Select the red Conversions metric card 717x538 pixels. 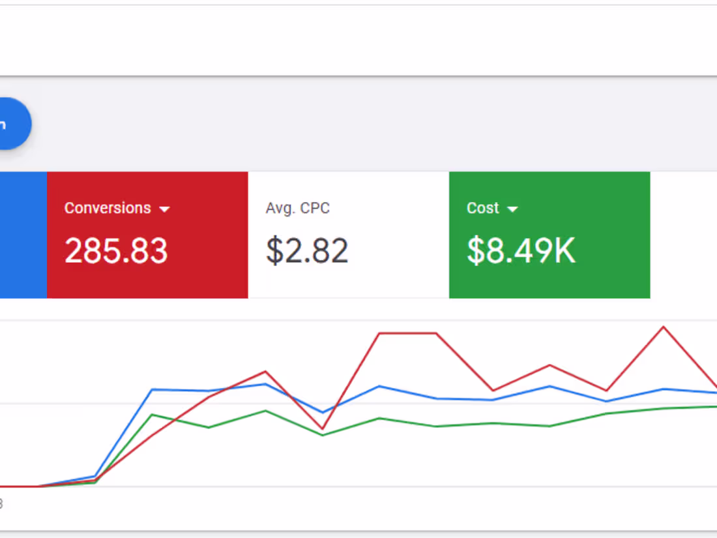tap(147, 235)
